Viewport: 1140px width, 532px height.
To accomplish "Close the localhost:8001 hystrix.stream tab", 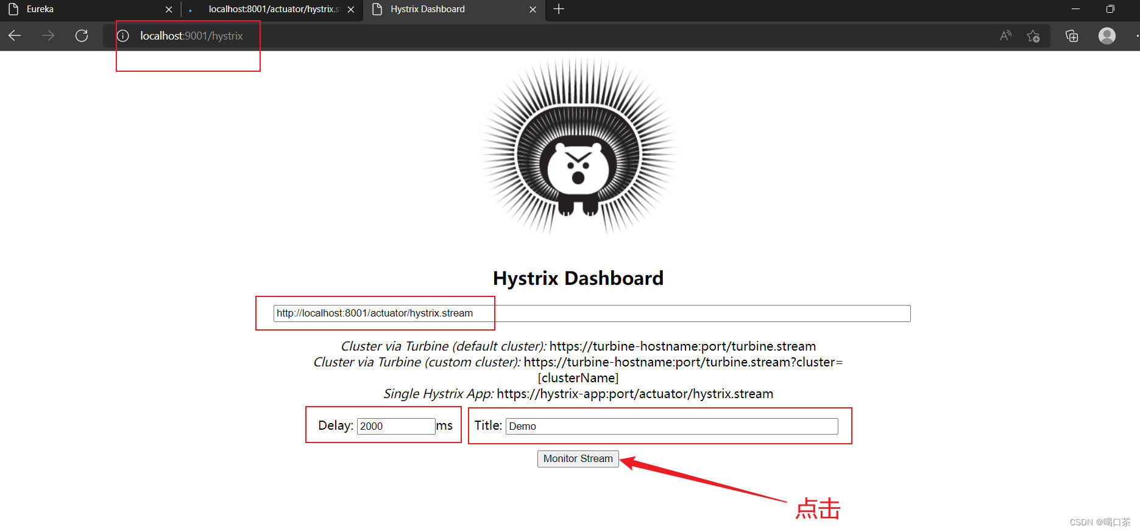I will tap(350, 9).
